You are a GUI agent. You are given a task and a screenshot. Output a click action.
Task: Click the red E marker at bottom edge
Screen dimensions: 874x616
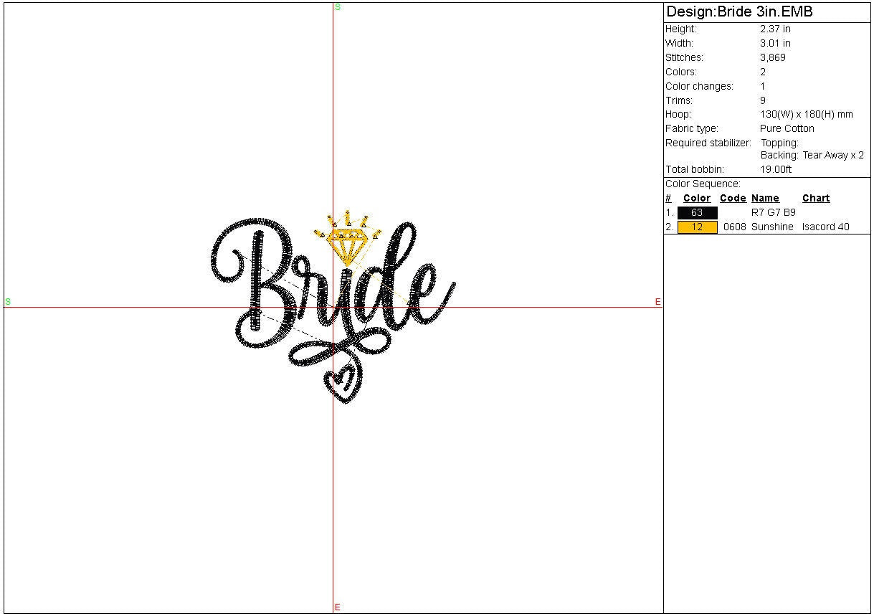(x=337, y=607)
